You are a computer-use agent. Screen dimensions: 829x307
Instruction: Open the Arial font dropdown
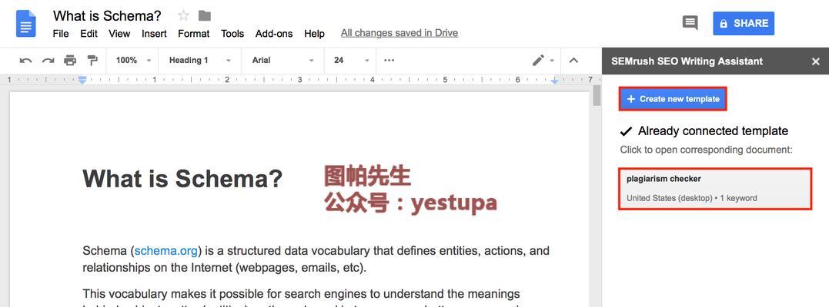click(x=282, y=60)
